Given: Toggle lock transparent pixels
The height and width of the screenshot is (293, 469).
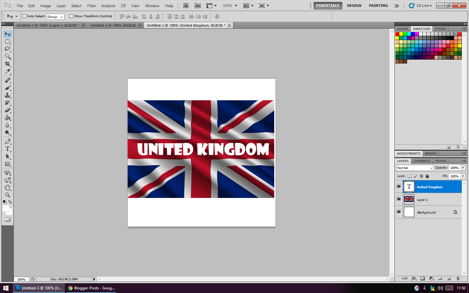Looking at the screenshot, I should click(x=409, y=176).
